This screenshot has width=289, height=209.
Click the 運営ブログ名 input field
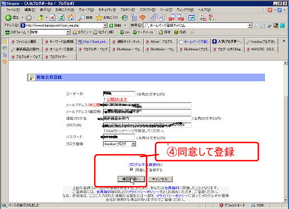click(x=147, y=118)
